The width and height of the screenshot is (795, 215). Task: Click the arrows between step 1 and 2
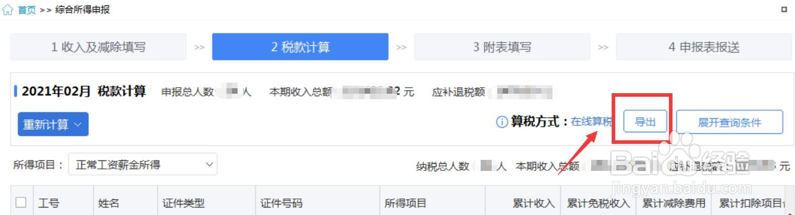tap(199, 47)
